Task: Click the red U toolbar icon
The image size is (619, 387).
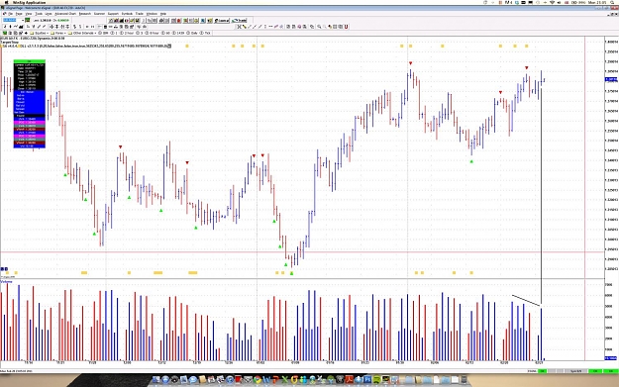Action: [346, 27]
